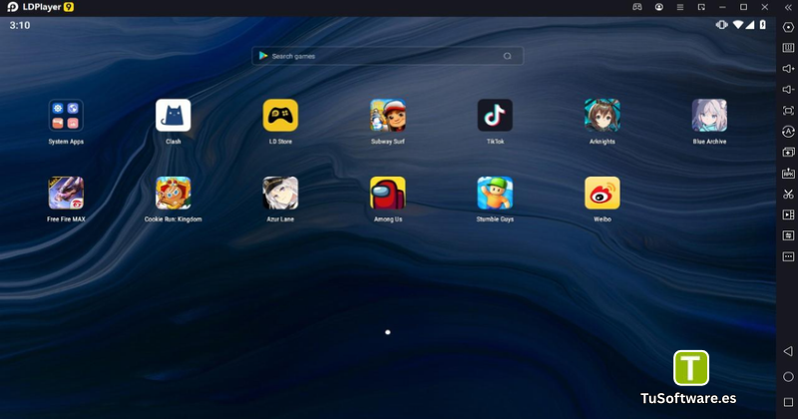
Task: Open LDPlayer settings hexagon icon
Action: click(788, 28)
